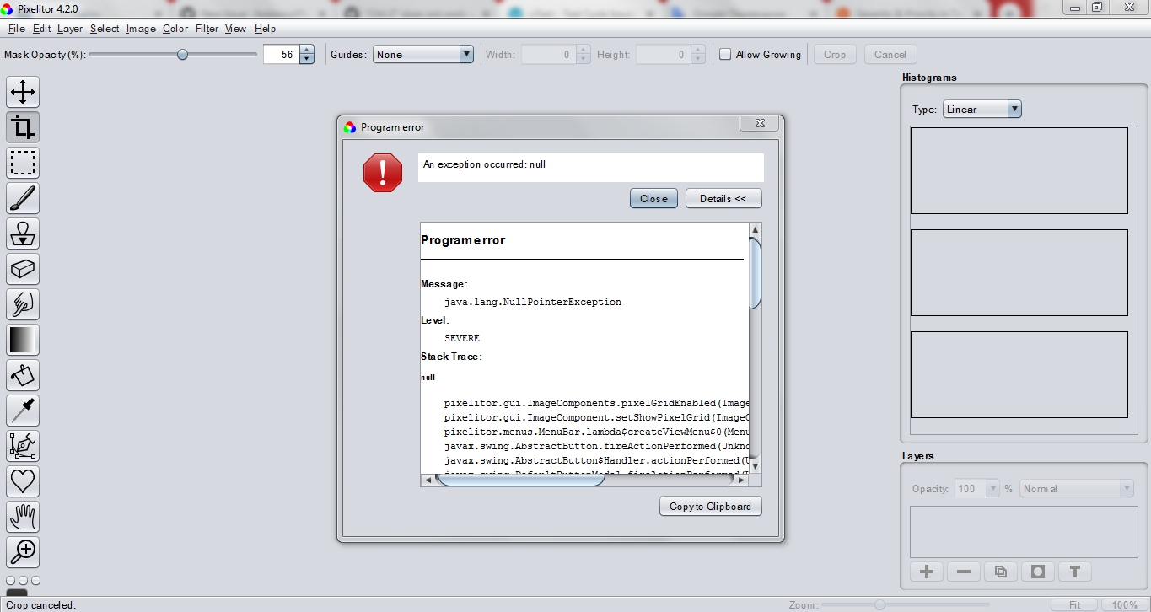Open the Help menu
This screenshot has height=612, width=1151.
pos(265,29)
